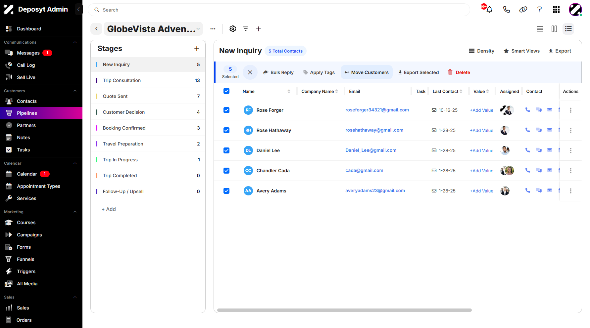Open actions menu for Chandler Cada

click(x=570, y=171)
